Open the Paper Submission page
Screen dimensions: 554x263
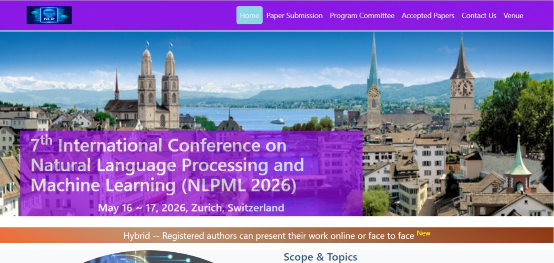pyautogui.click(x=294, y=15)
